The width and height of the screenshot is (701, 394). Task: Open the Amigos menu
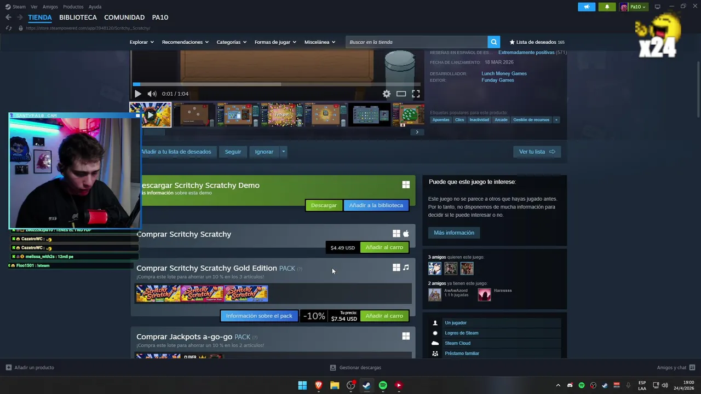50,7
